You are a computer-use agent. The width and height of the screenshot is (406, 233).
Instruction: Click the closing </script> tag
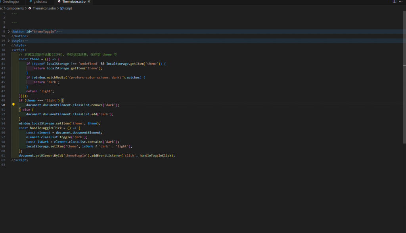click(x=20, y=160)
